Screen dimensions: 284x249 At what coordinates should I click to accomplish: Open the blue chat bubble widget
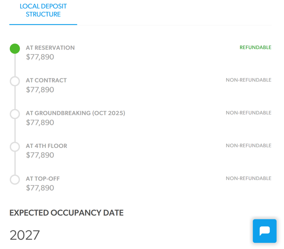point(265,231)
